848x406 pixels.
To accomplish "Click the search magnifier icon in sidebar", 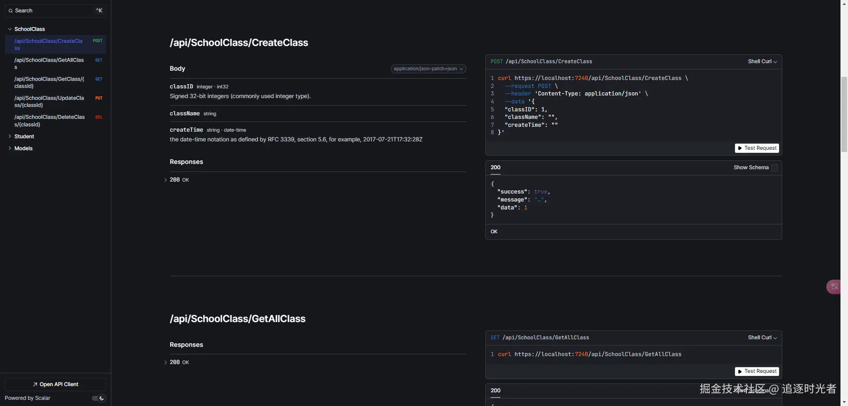I will (11, 11).
